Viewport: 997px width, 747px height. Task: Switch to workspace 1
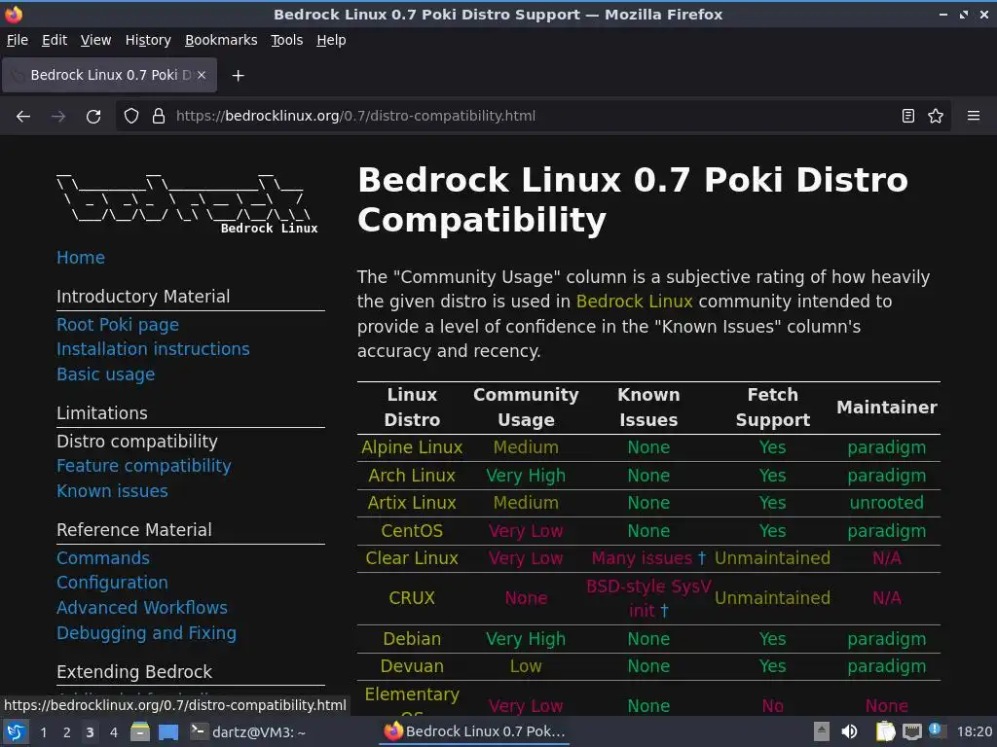point(43,732)
